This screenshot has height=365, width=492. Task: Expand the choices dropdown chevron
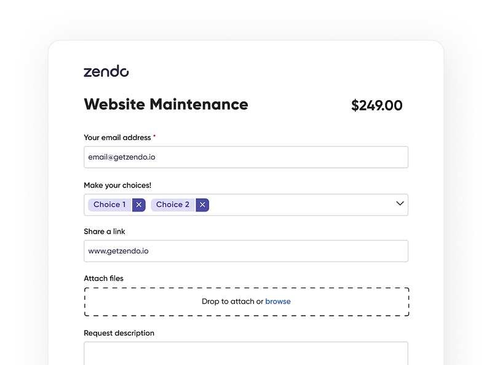[400, 203]
